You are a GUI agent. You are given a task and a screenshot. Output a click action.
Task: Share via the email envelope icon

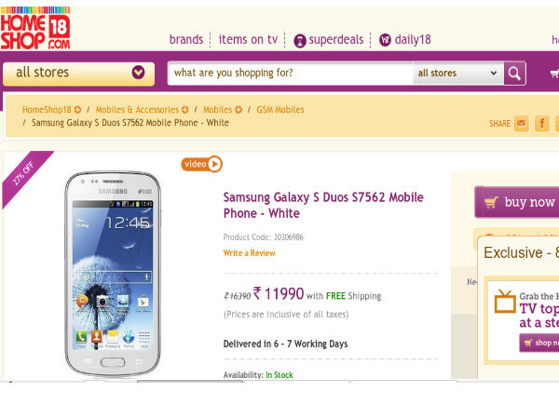pos(521,124)
